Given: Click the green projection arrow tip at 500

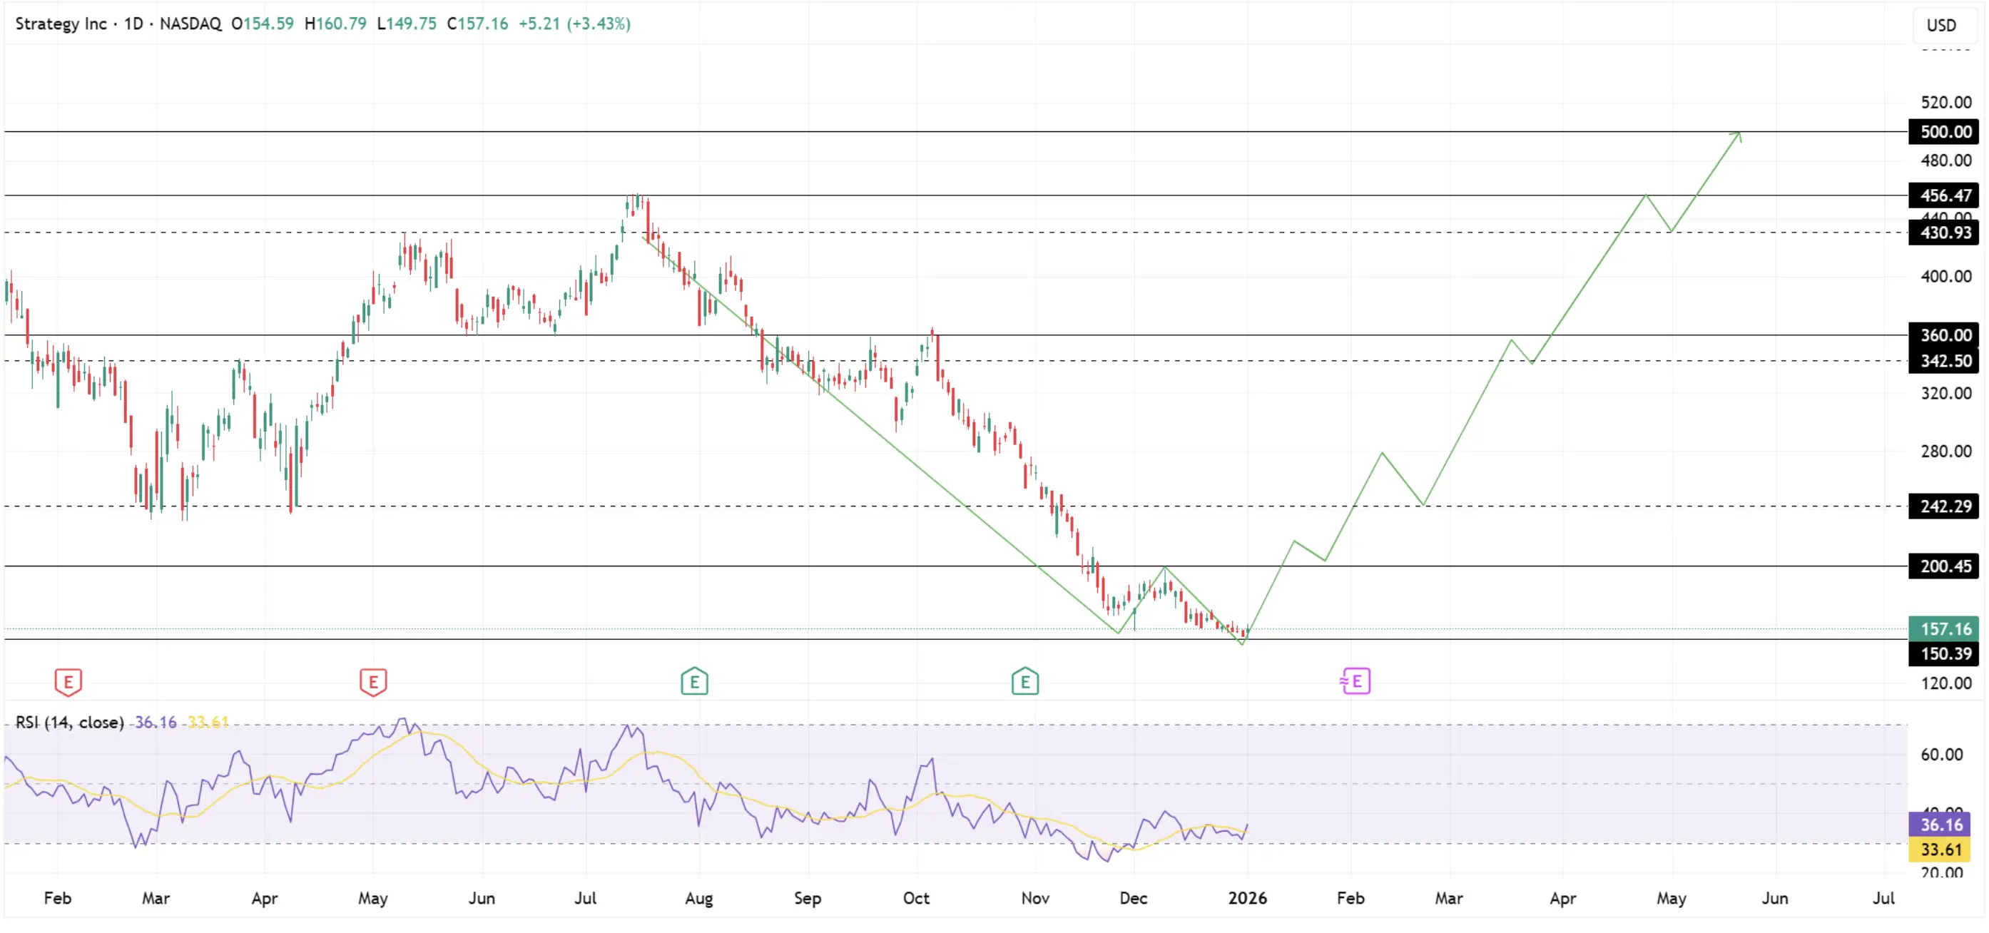Looking at the screenshot, I should (1738, 134).
